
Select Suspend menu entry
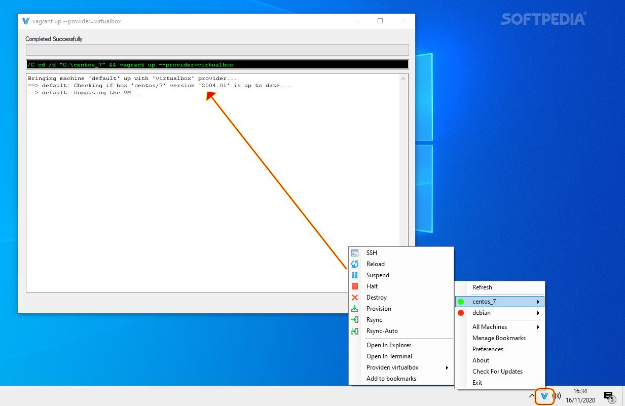[401, 275]
